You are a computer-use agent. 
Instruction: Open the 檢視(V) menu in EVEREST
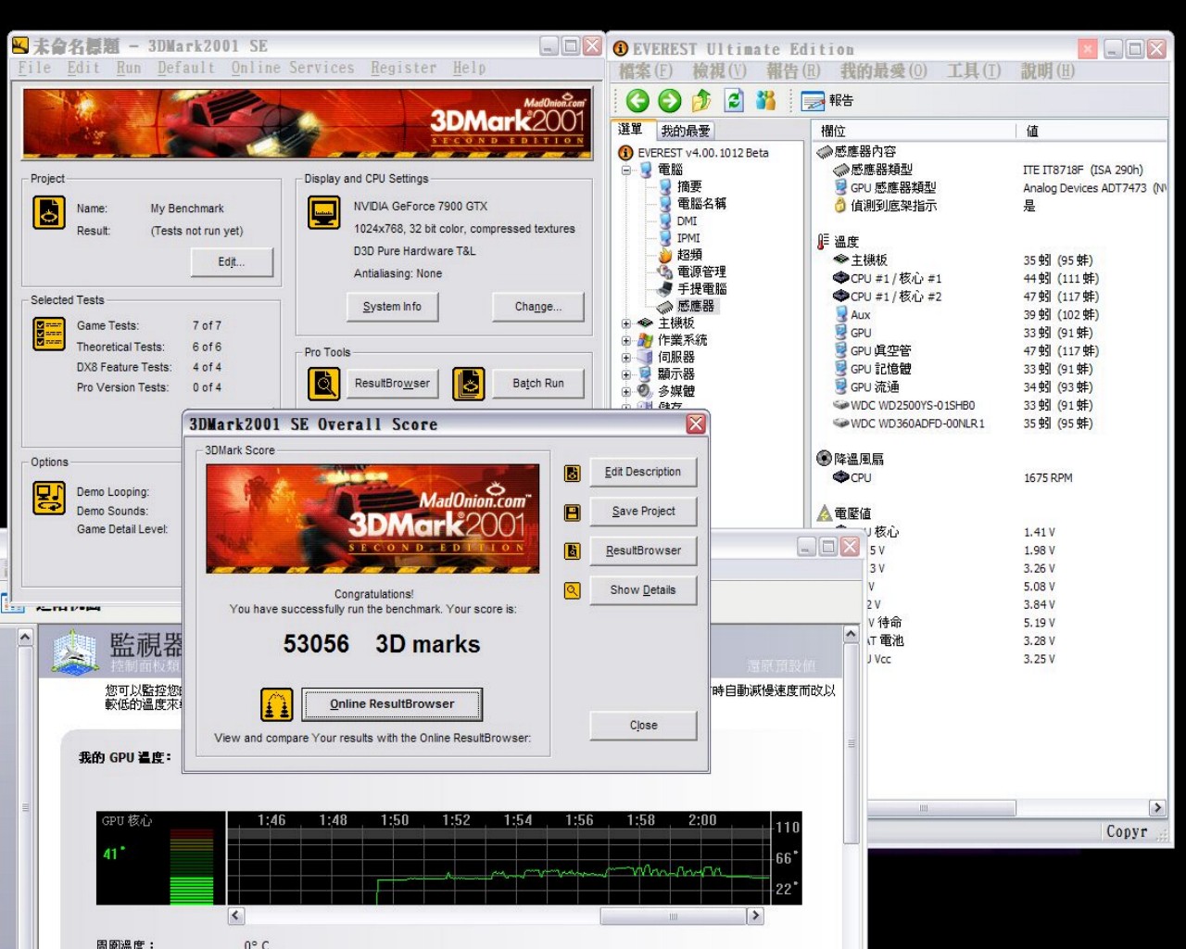[x=720, y=71]
